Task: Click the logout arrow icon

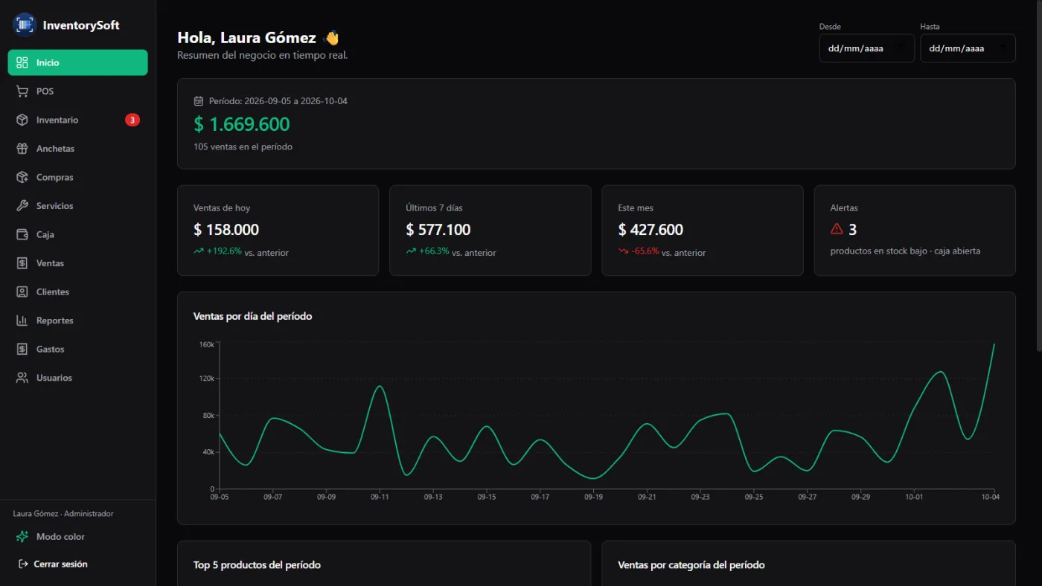Action: click(23, 564)
